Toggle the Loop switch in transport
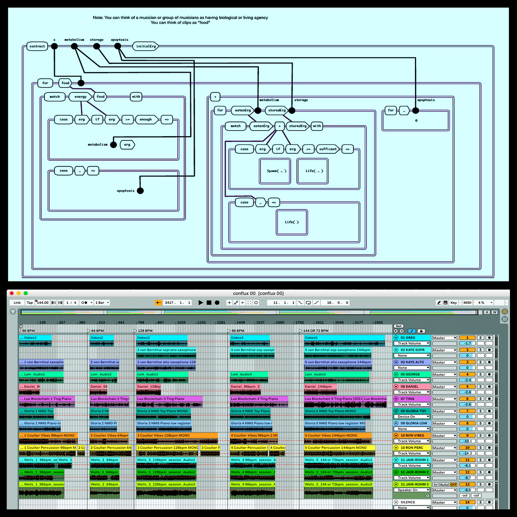This screenshot has width=517, height=517. [308, 303]
